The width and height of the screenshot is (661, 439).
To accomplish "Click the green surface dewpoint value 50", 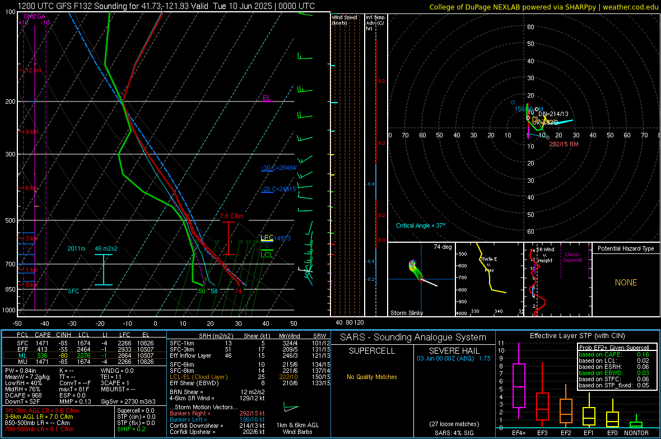I will (202, 291).
